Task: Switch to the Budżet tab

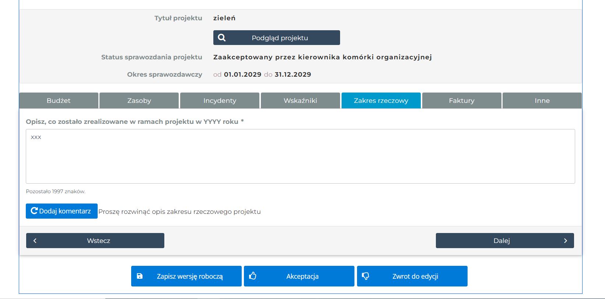Action: [x=59, y=101]
